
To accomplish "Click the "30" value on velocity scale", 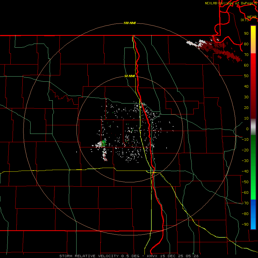I will click(246, 97).
